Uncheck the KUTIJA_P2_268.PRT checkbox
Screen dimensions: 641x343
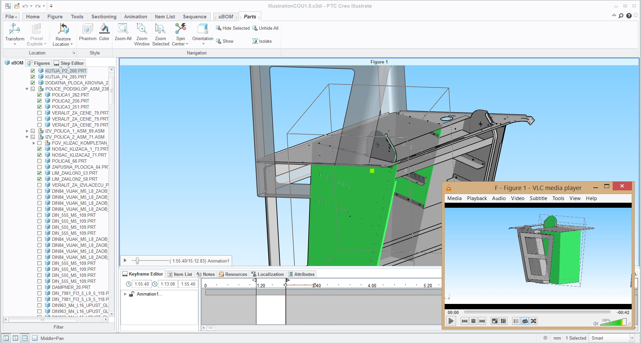pyautogui.click(x=33, y=71)
